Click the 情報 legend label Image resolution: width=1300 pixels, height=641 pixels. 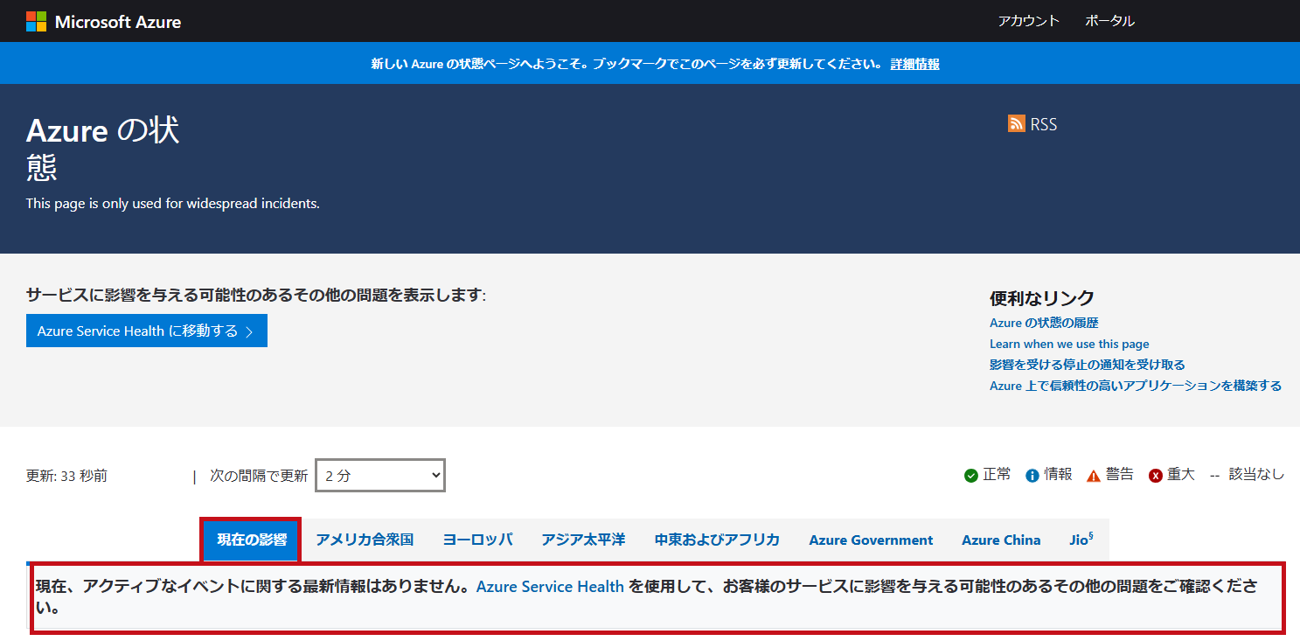point(1058,474)
